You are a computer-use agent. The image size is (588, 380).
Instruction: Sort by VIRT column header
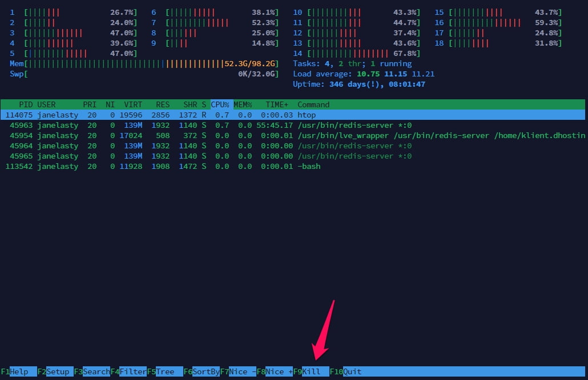[133, 104]
